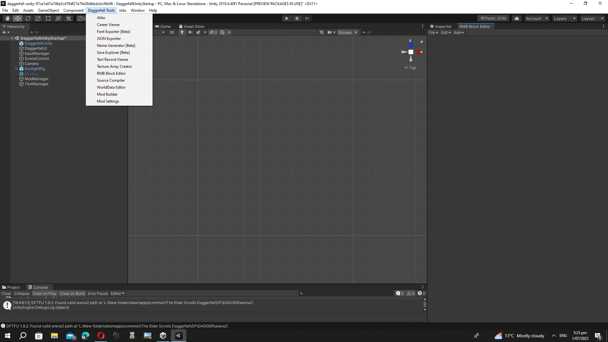This screenshot has height=342, width=608.
Task: Open the Layers dropdown
Action: (564, 18)
